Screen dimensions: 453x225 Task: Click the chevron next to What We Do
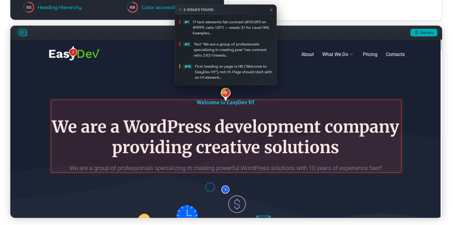[x=351, y=54]
